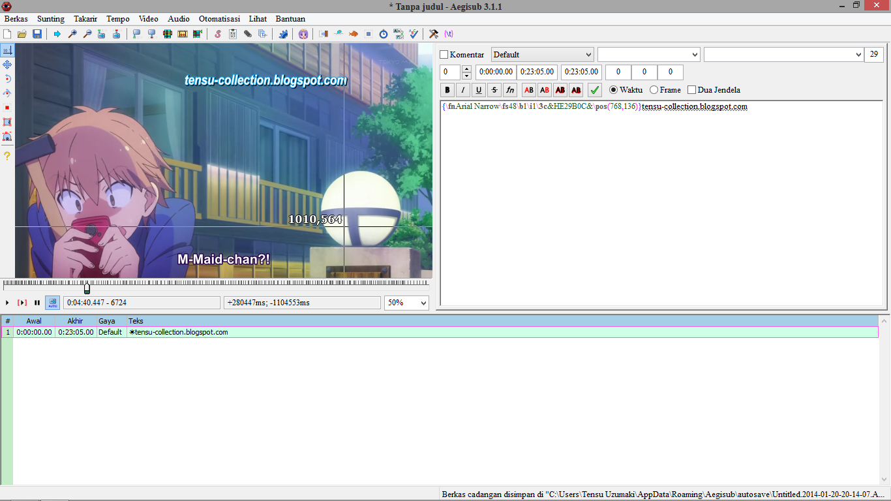Toggle Italic formatting button
Viewport: 891px width, 501px height.
pyautogui.click(x=463, y=90)
